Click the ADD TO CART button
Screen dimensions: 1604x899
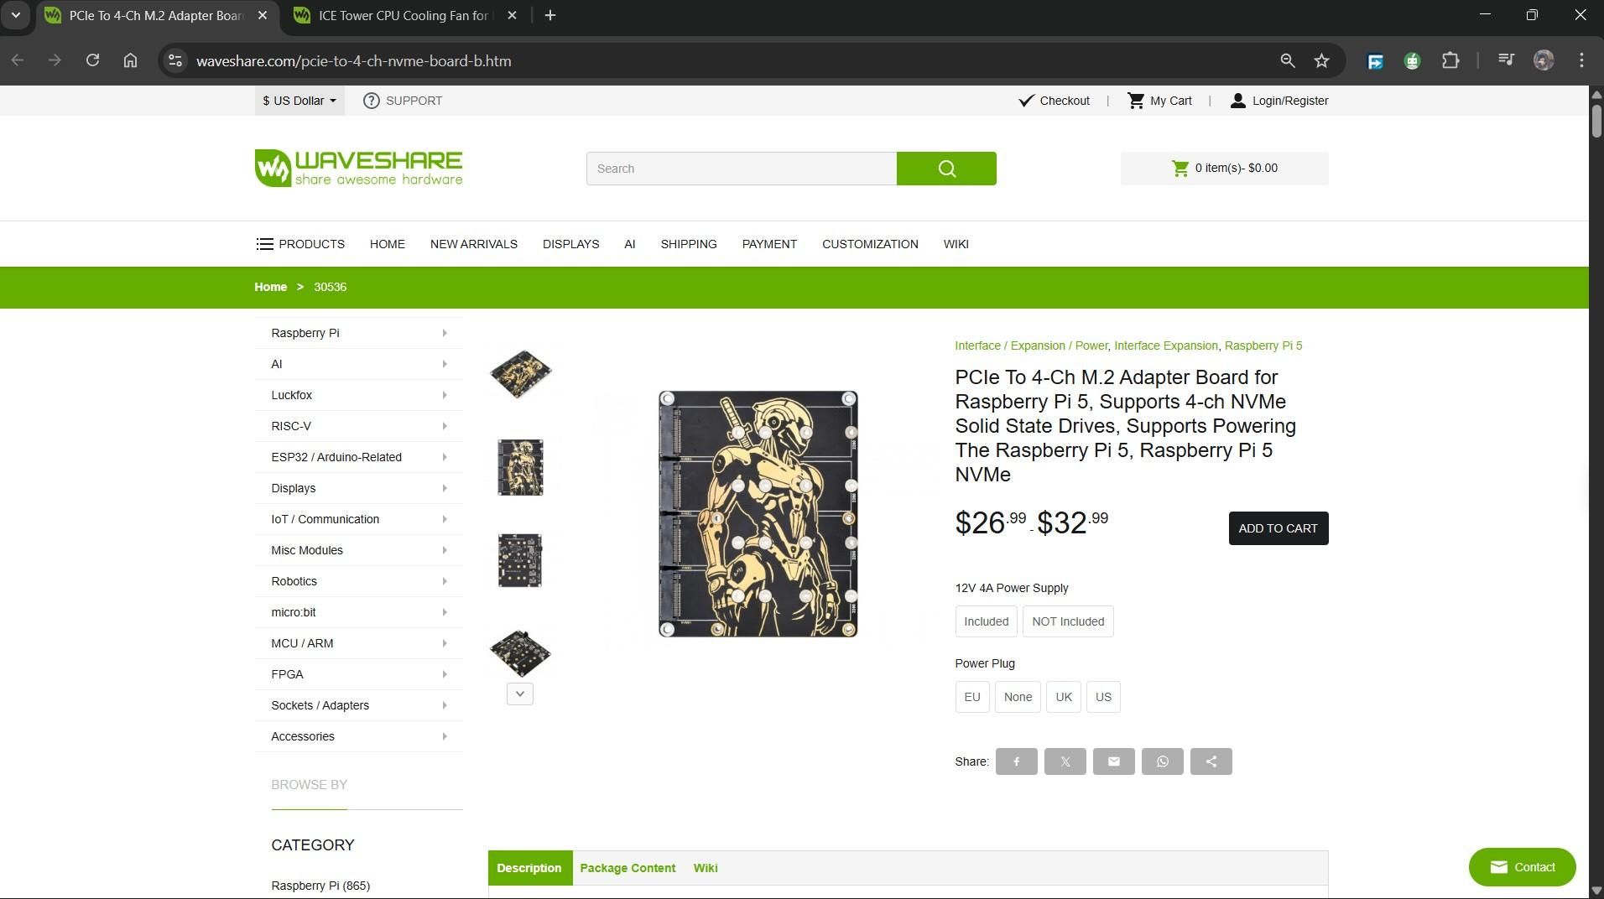pyautogui.click(x=1279, y=528)
